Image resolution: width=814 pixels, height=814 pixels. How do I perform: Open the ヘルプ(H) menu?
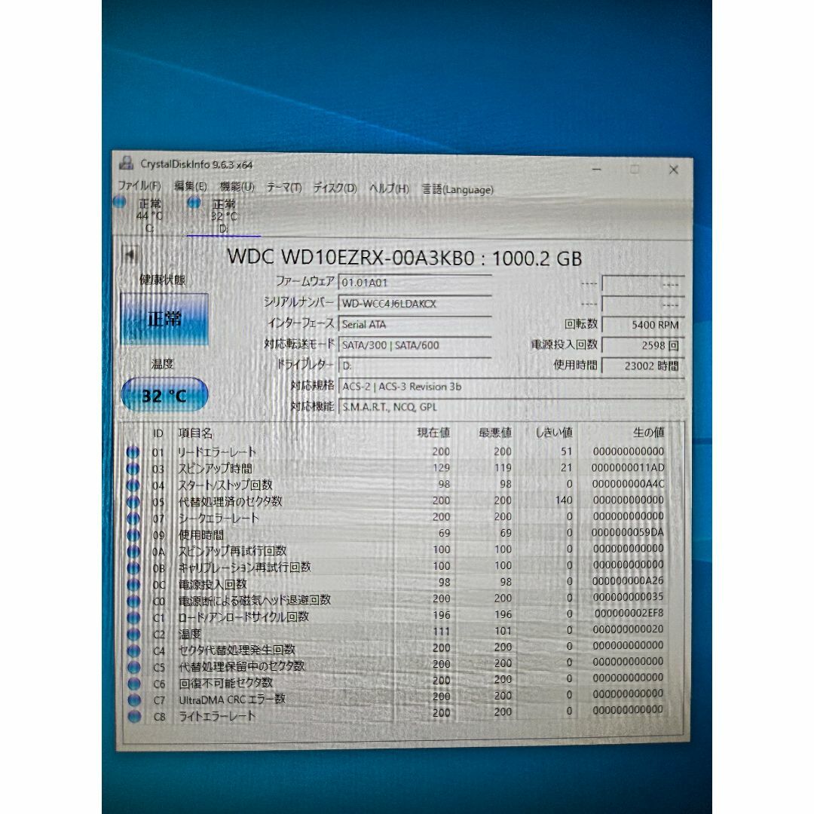389,188
